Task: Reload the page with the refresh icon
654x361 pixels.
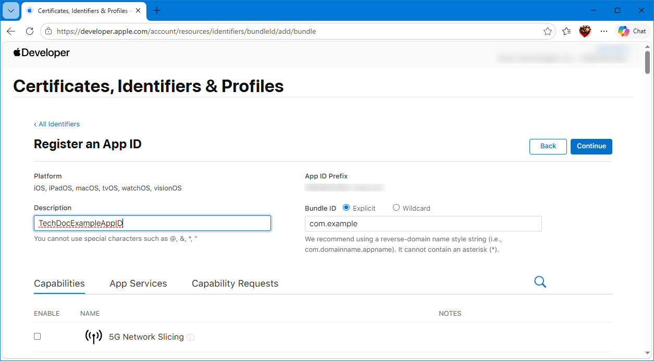Action: (30, 31)
